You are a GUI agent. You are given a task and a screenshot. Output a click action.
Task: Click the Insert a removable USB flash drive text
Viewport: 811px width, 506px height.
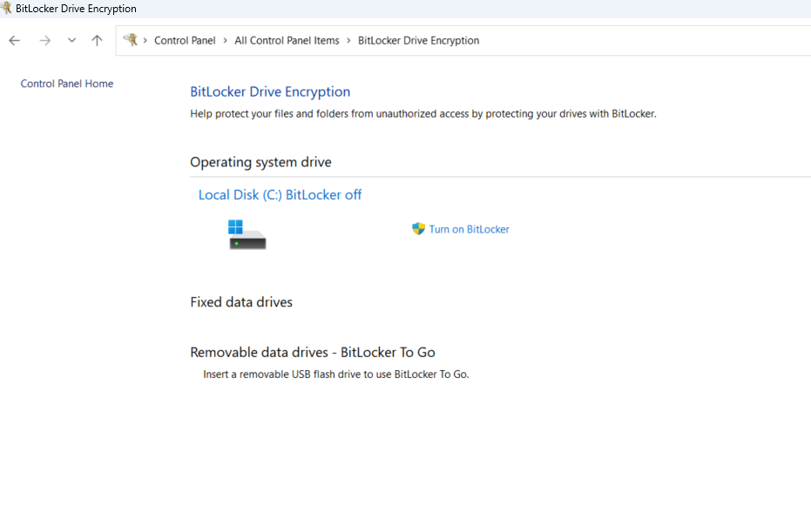335,374
